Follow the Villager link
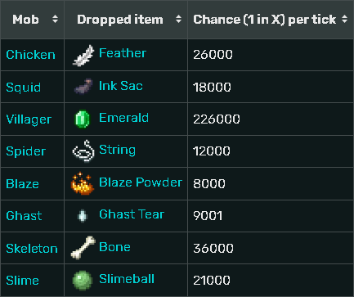The width and height of the screenshot is (354, 297). point(29,119)
